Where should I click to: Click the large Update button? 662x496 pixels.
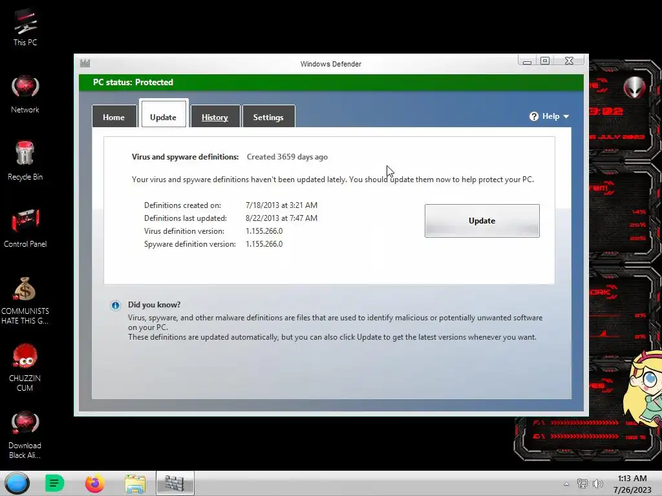coord(482,221)
